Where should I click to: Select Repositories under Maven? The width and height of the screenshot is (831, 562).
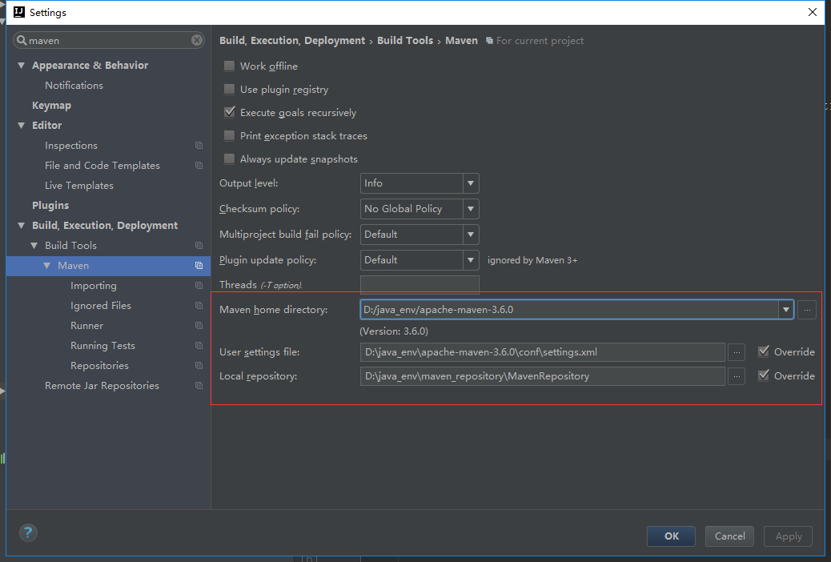point(99,366)
